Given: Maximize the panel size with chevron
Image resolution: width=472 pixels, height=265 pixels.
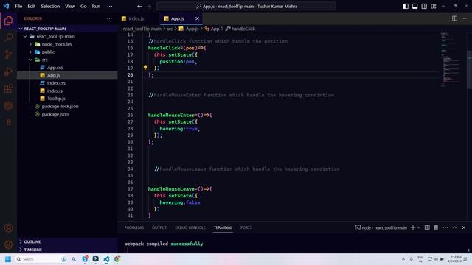Looking at the screenshot, I should [454, 227].
